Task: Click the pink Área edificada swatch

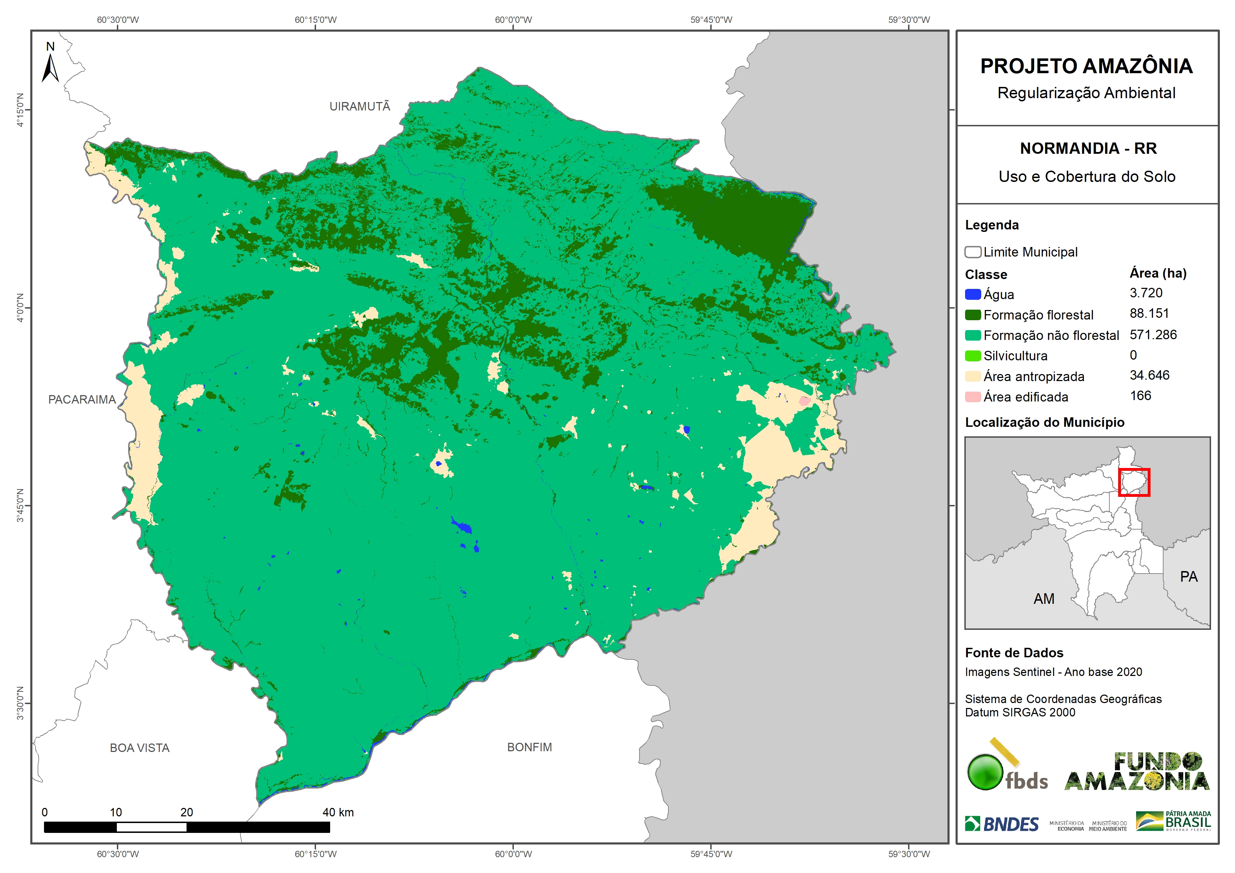Action: 972,397
